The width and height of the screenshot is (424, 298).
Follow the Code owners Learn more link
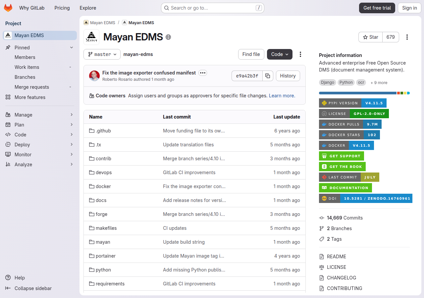[282, 96]
